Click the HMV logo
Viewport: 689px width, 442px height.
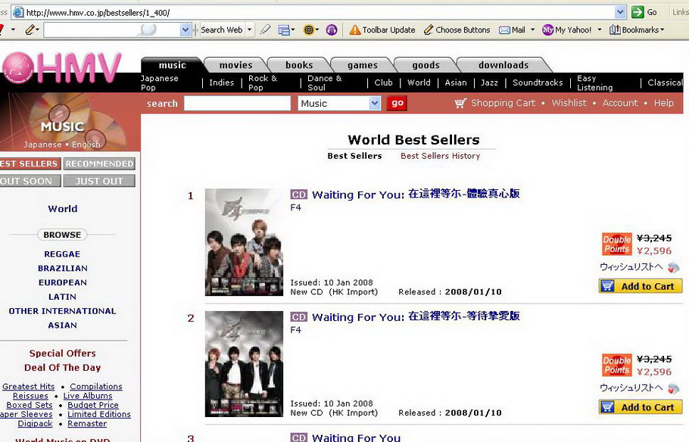[61, 67]
